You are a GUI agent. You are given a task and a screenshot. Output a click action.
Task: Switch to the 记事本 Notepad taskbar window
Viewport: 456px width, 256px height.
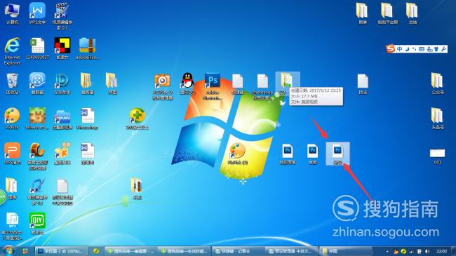point(239,251)
